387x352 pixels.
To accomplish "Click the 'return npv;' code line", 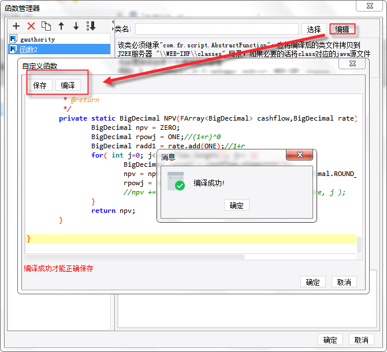I will coord(113,211).
